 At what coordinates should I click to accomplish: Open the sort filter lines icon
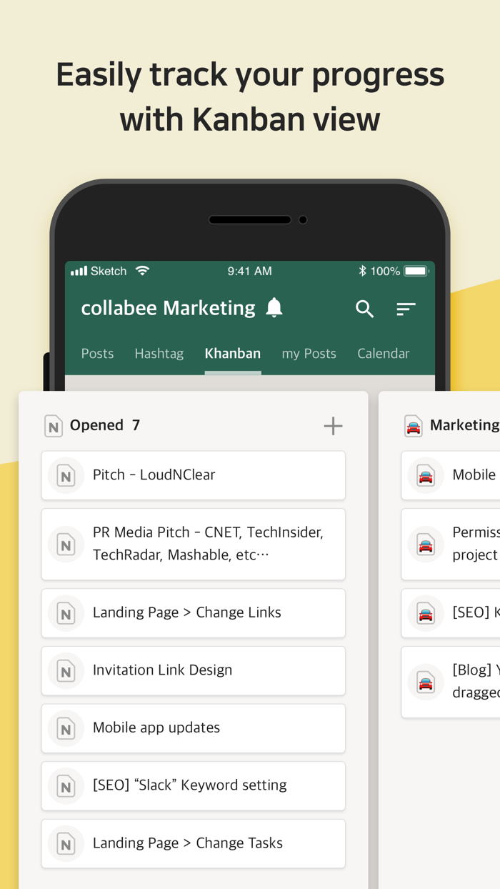click(406, 309)
